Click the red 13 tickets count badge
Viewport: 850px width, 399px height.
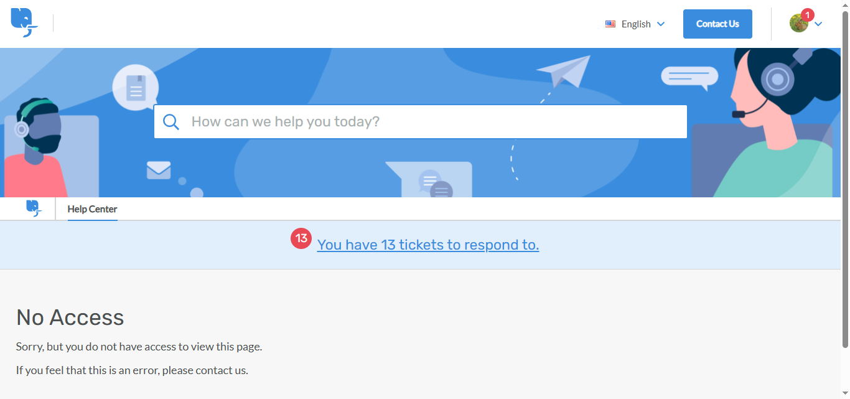point(301,238)
